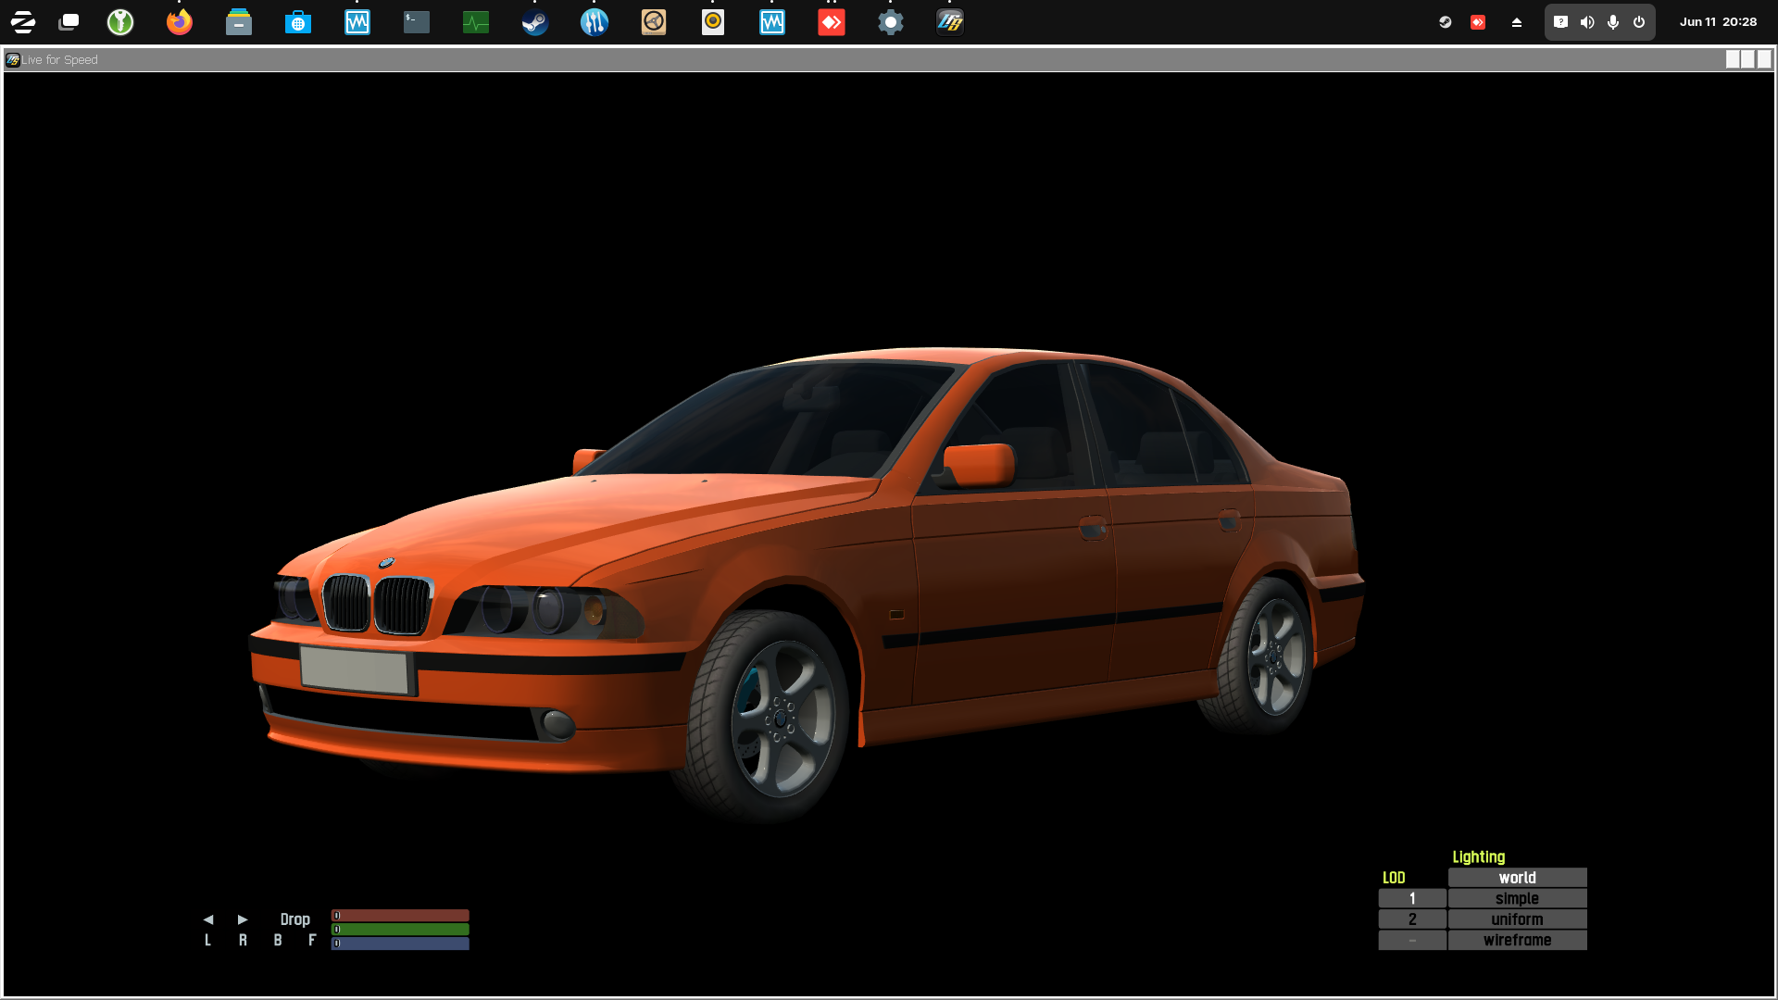Switch lighting to simple
This screenshot has height=1000, width=1778.
[x=1517, y=898]
